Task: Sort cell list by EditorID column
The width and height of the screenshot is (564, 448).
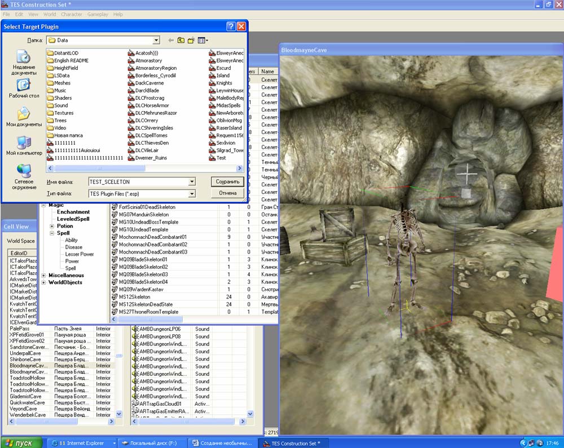Action: [x=23, y=253]
